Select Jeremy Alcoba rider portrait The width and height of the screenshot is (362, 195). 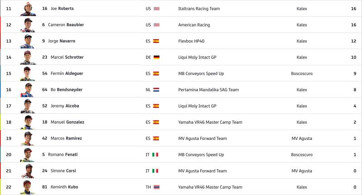click(x=28, y=106)
